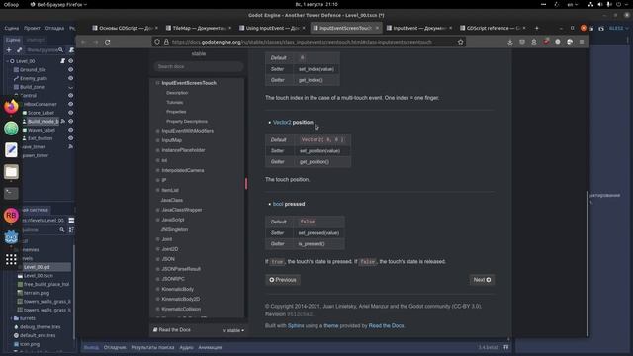Click the Firefox address bar URL
Viewport: 633px width, 356px height.
point(302,42)
